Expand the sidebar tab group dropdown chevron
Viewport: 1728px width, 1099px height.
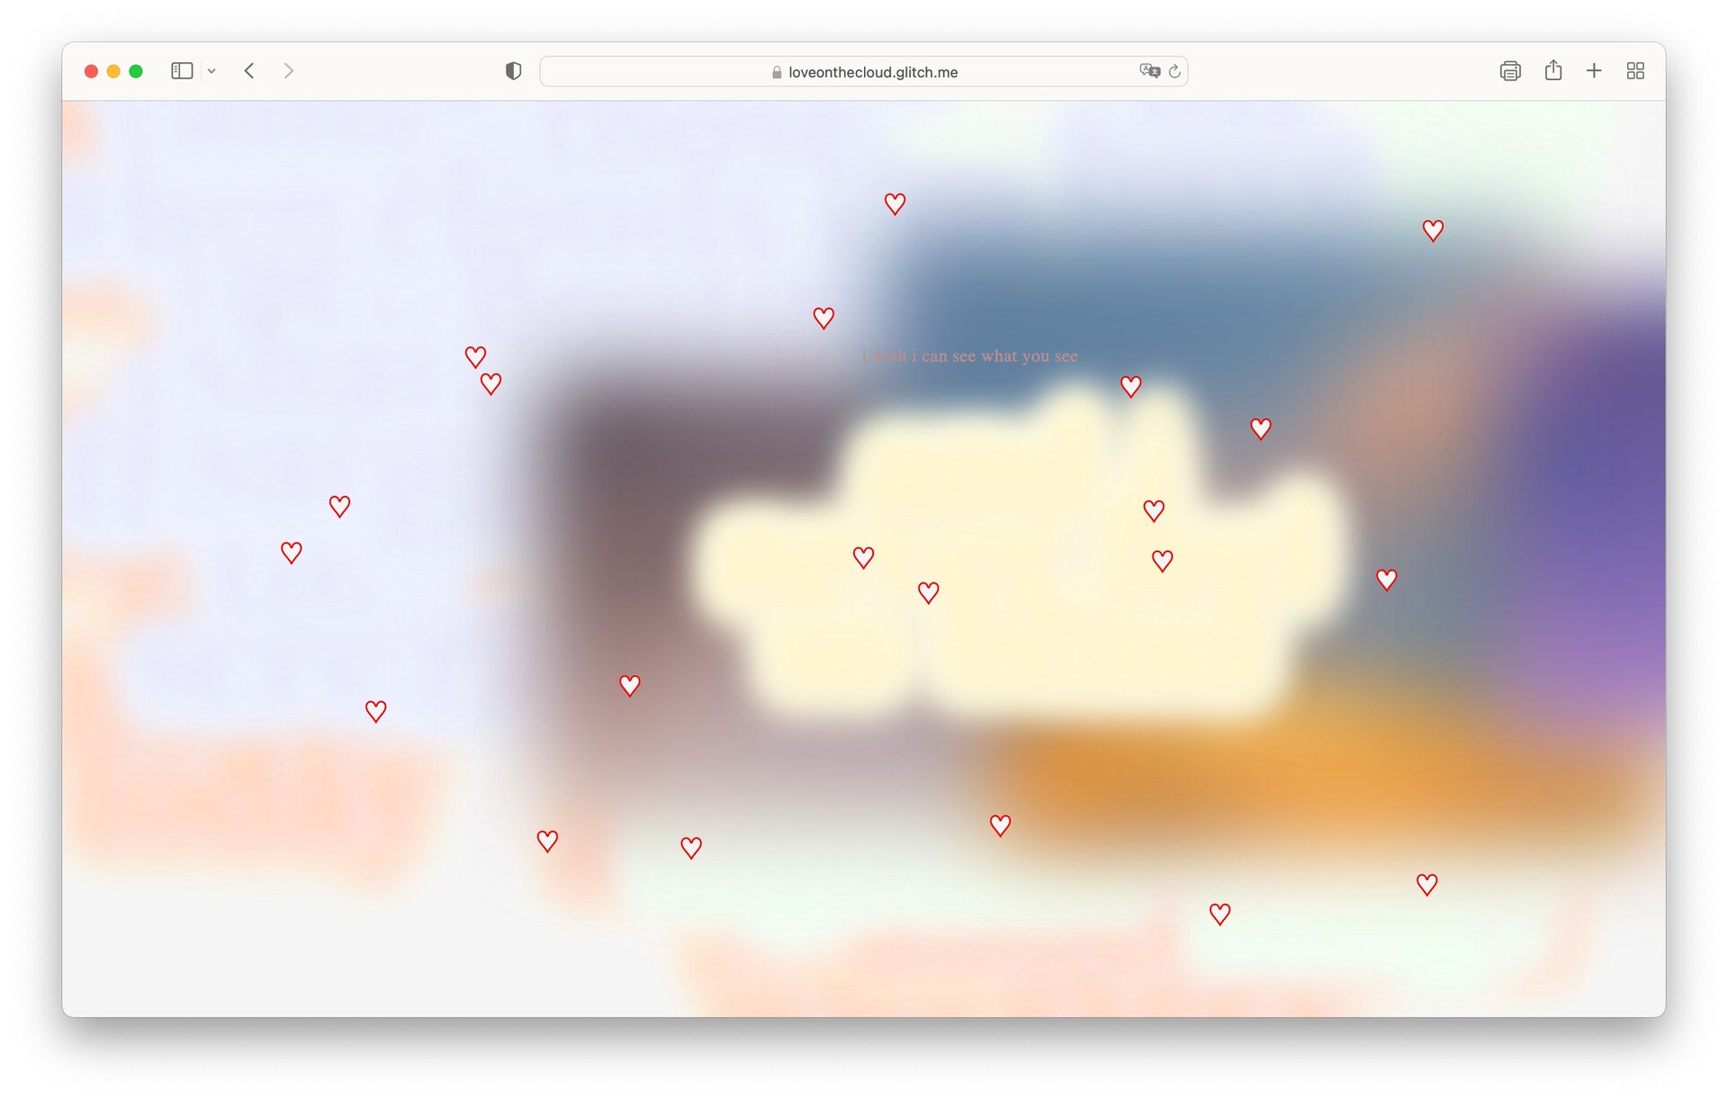[x=211, y=71]
